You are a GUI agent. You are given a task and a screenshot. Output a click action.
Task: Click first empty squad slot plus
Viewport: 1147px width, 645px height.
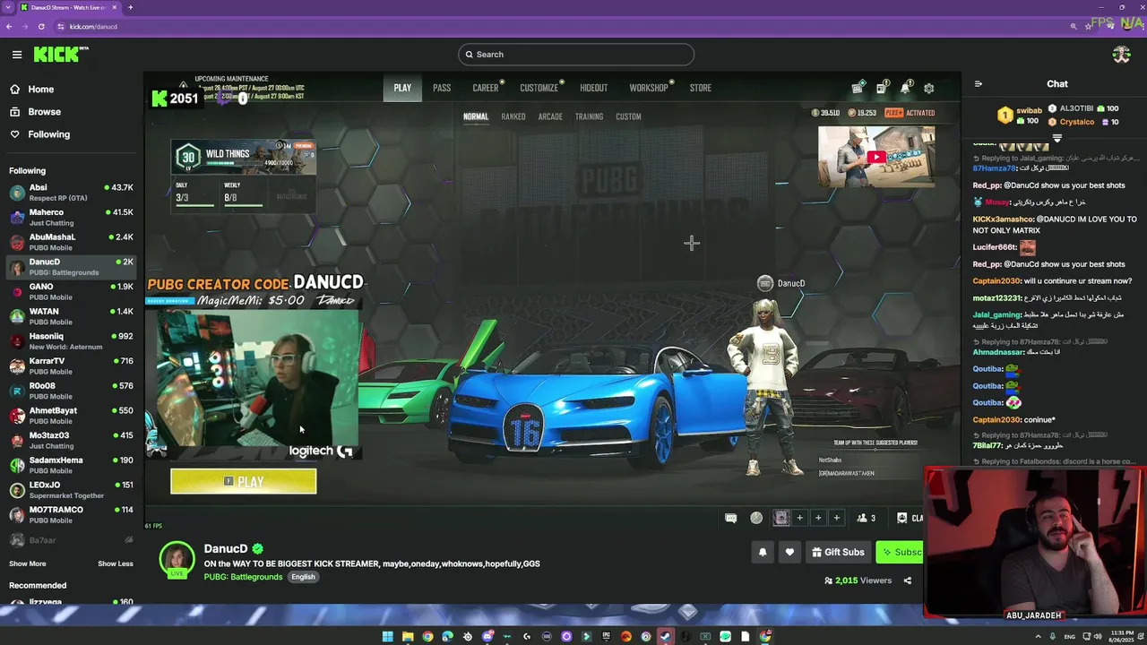point(799,518)
